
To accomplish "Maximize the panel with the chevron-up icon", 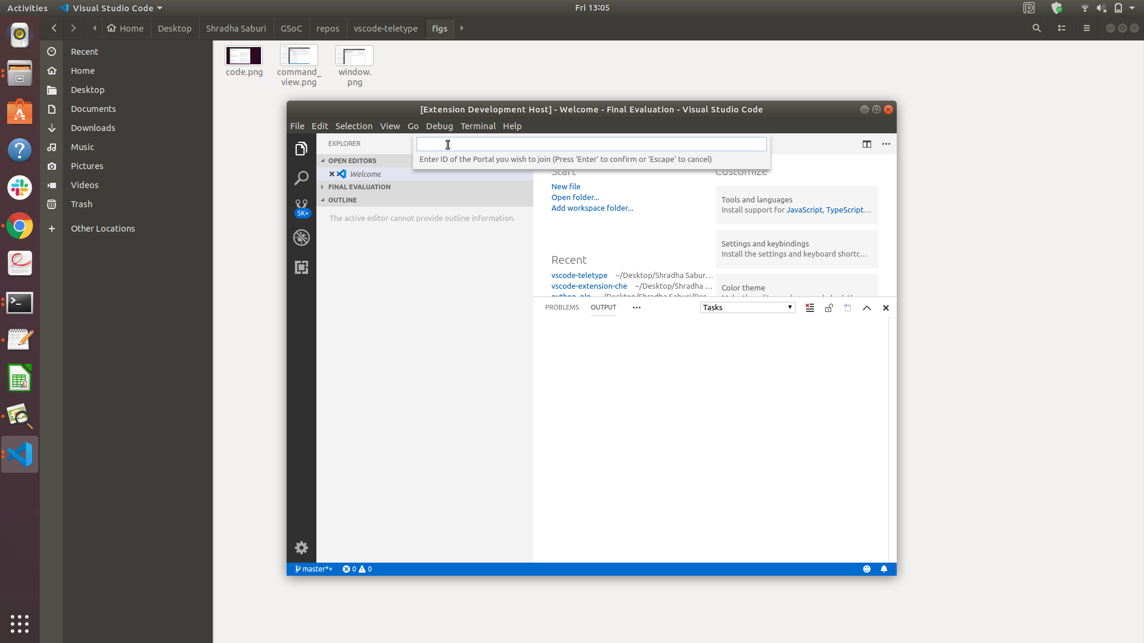I will pyautogui.click(x=867, y=308).
